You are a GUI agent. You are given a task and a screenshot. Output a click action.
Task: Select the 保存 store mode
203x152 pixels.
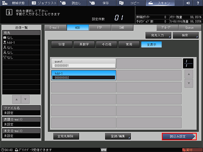tap(102, 3)
